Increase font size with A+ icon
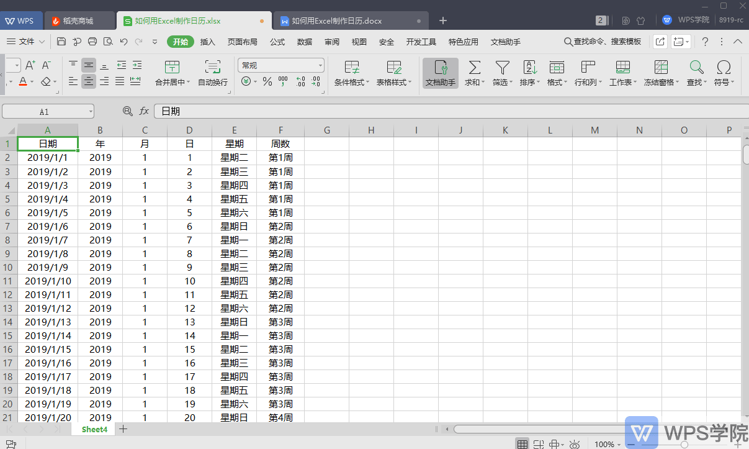 30,65
